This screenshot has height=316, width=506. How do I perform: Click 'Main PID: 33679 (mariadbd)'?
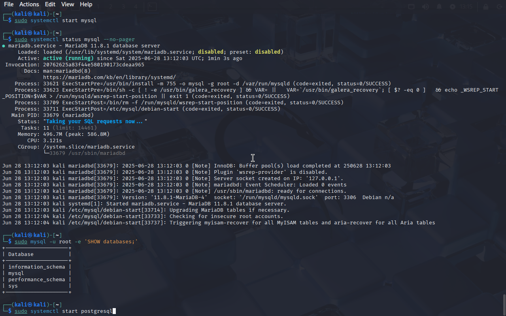click(x=53, y=115)
